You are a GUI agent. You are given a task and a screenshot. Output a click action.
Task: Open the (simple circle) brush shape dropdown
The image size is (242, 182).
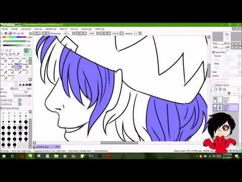click(x=20, y=100)
